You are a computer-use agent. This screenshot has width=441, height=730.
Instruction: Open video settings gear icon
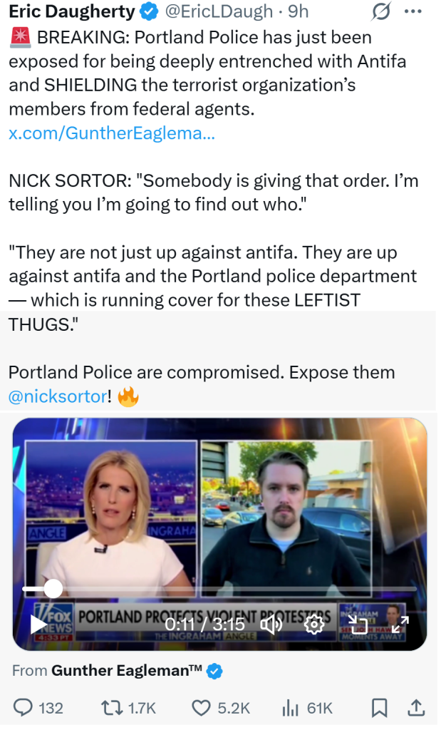tap(314, 624)
